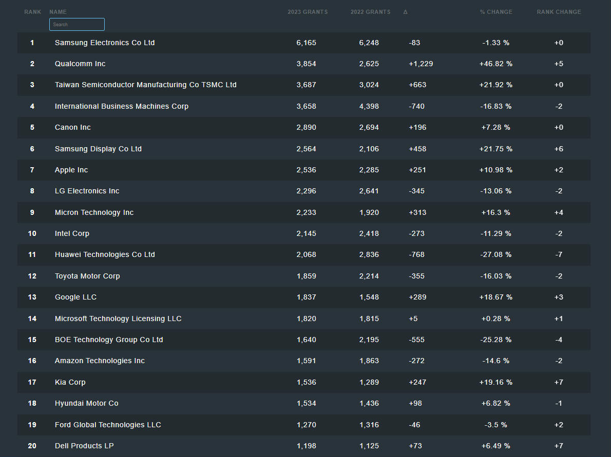Click Huawei percent change -27.08 %
Viewport: 611px width, 457px height.
(x=496, y=254)
